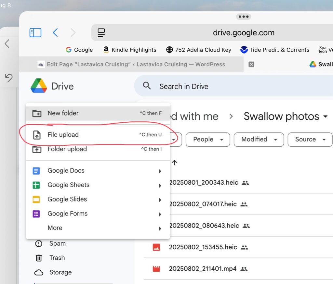Select file 20250801_200343.heic

[x=204, y=182]
